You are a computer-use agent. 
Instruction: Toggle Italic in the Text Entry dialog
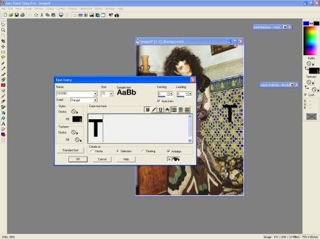pyautogui.click(x=154, y=110)
